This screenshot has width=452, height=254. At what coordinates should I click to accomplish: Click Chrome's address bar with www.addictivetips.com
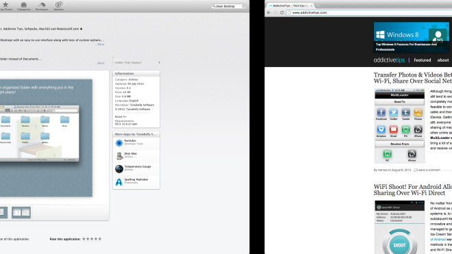(369, 13)
